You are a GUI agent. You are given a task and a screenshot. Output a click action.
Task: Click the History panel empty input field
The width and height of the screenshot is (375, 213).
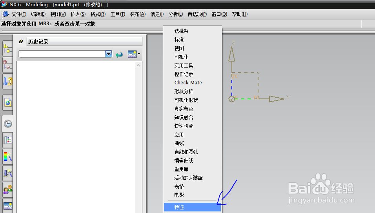(62, 54)
